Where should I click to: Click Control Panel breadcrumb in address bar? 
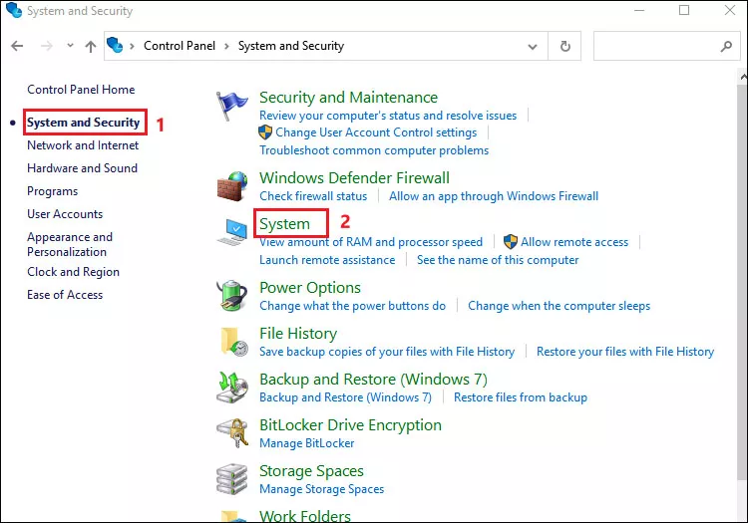[180, 46]
